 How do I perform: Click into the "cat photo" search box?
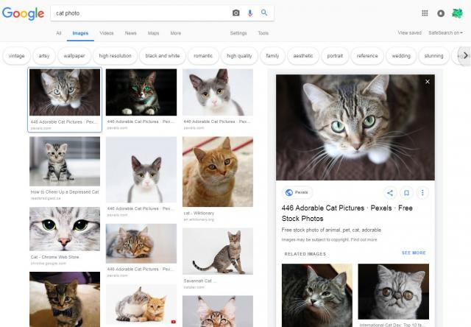click(140, 13)
